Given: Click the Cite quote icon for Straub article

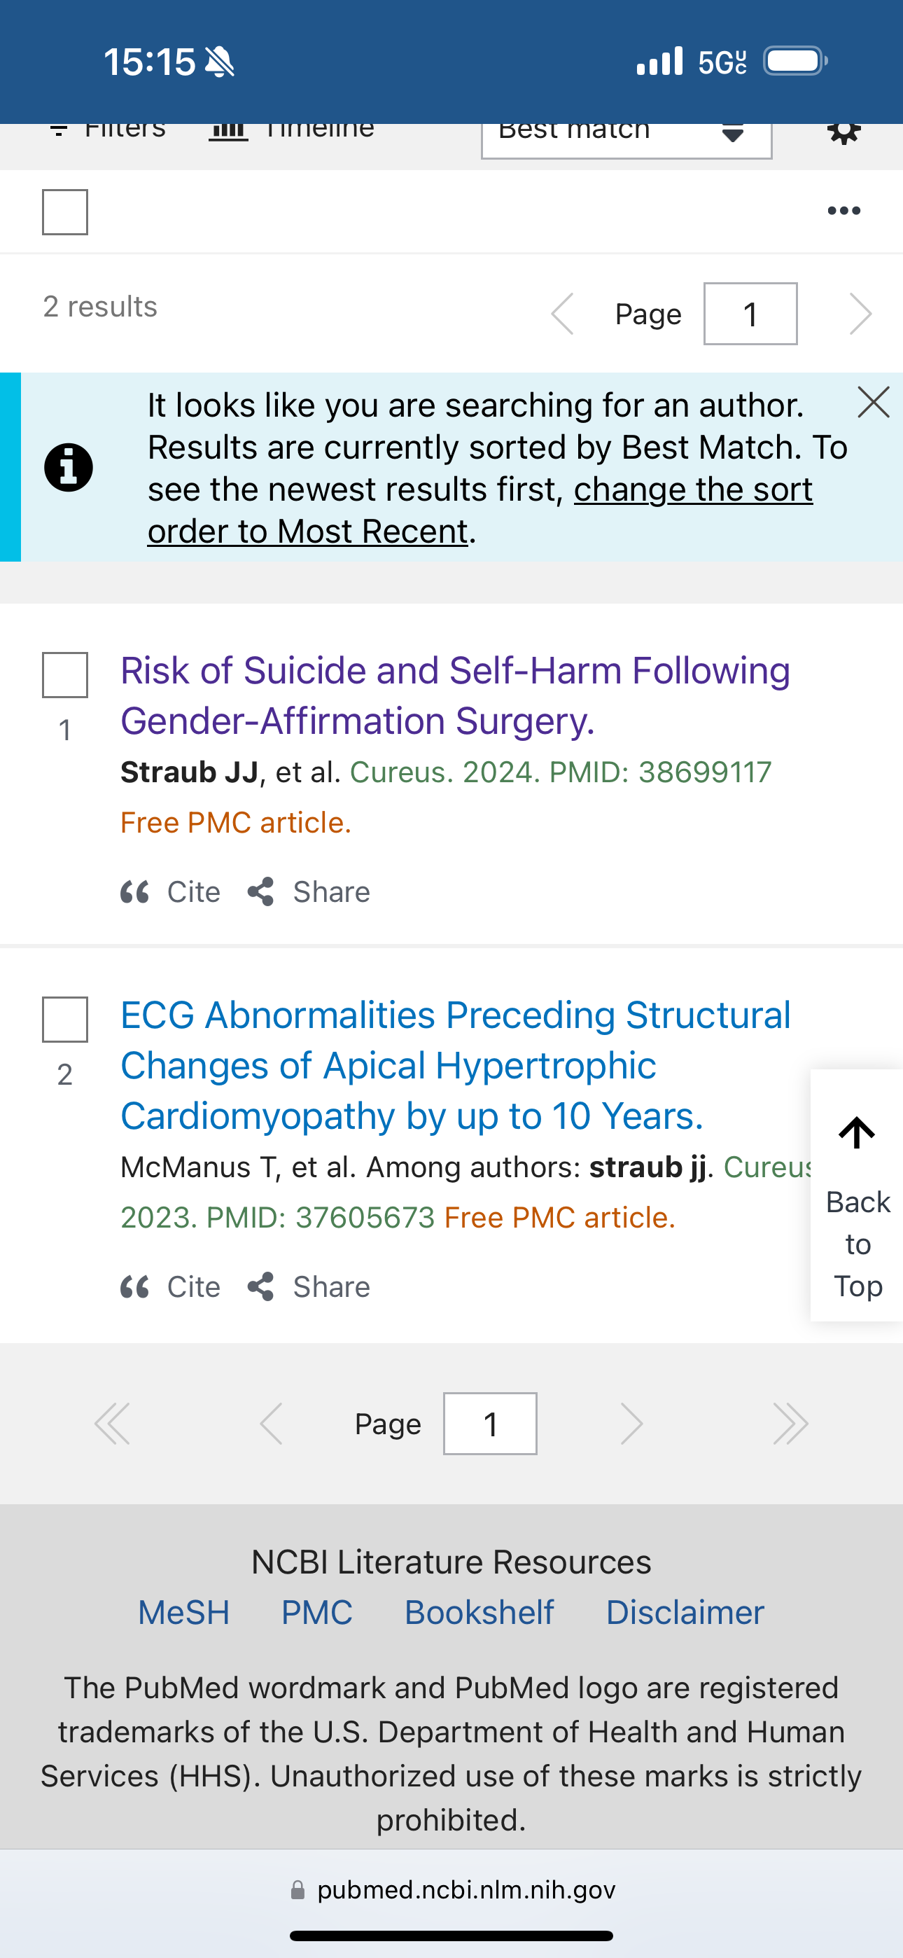Looking at the screenshot, I should click(134, 891).
